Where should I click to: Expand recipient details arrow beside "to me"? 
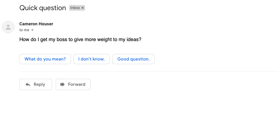32,30
